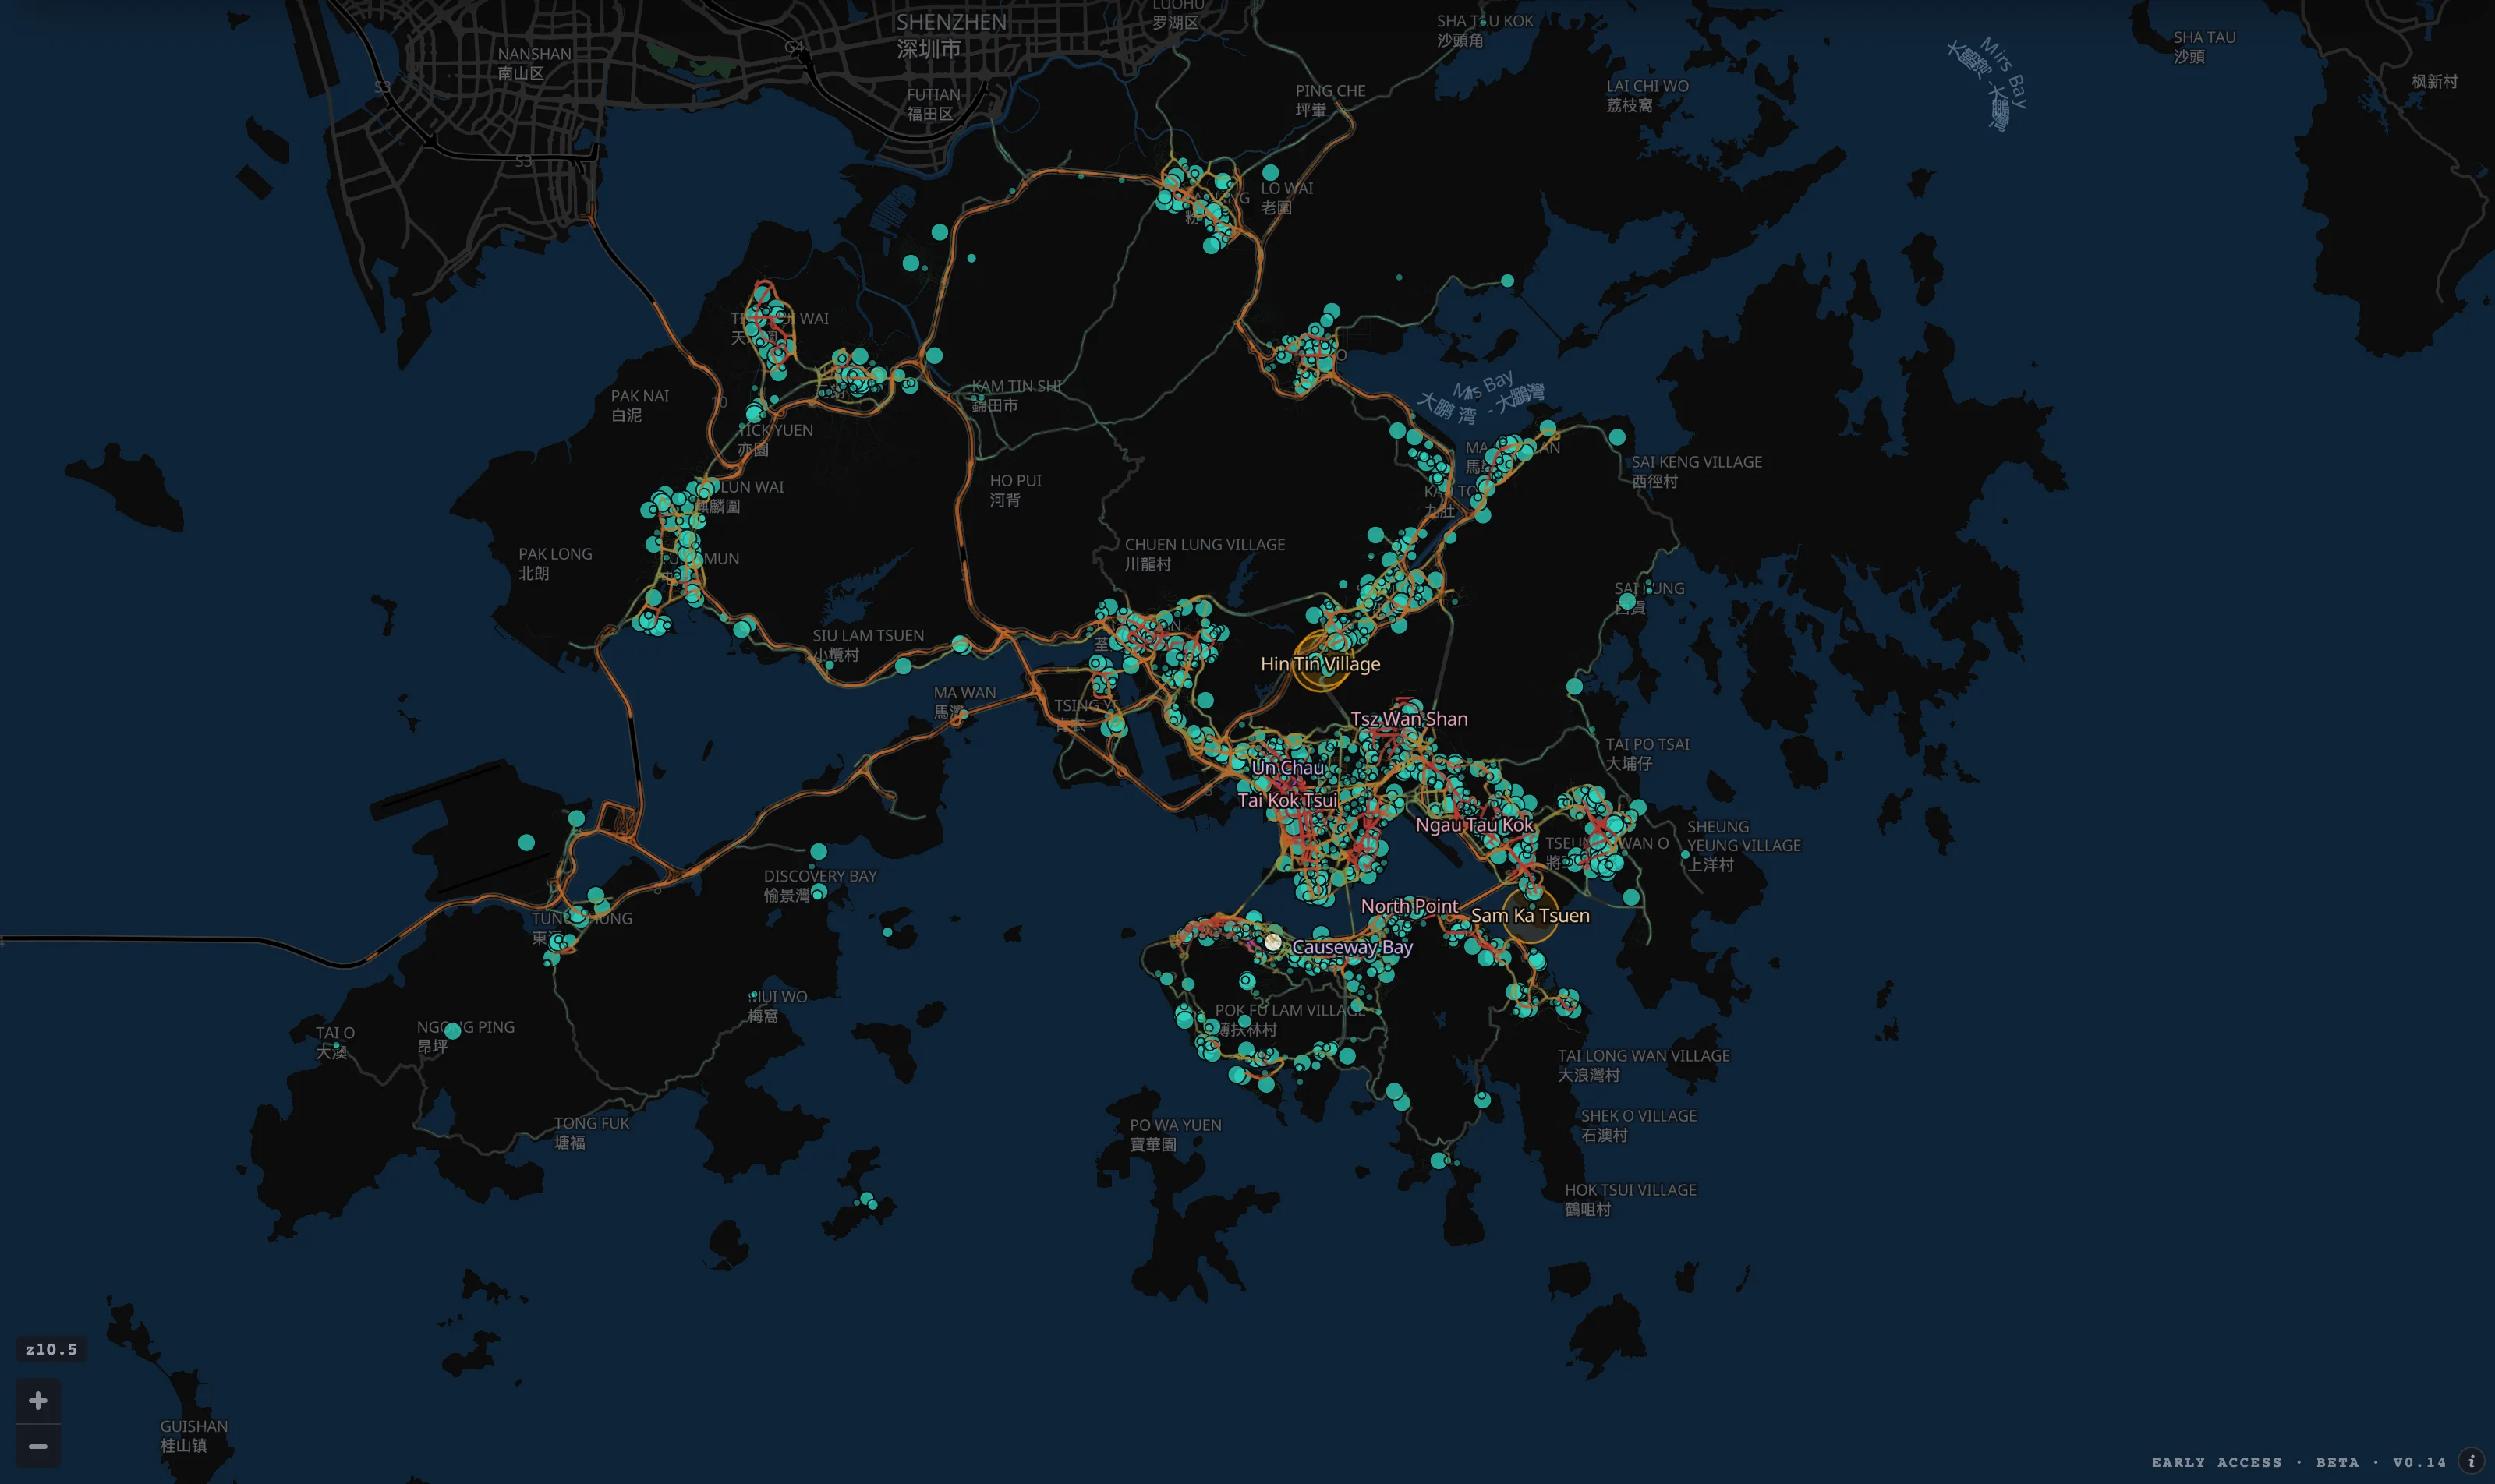The height and width of the screenshot is (1484, 2495).
Task: Click the TAI LONG WAN VILLAGE label
Action: [x=1643, y=1065]
